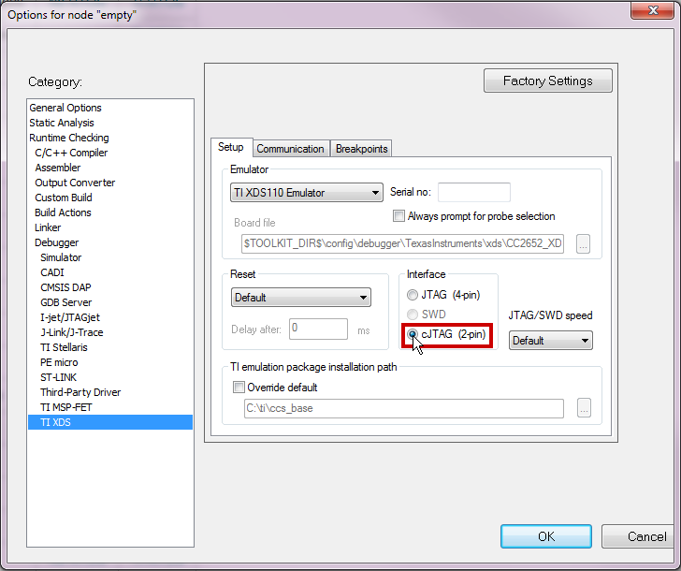Switch to the Communication tab

290,149
